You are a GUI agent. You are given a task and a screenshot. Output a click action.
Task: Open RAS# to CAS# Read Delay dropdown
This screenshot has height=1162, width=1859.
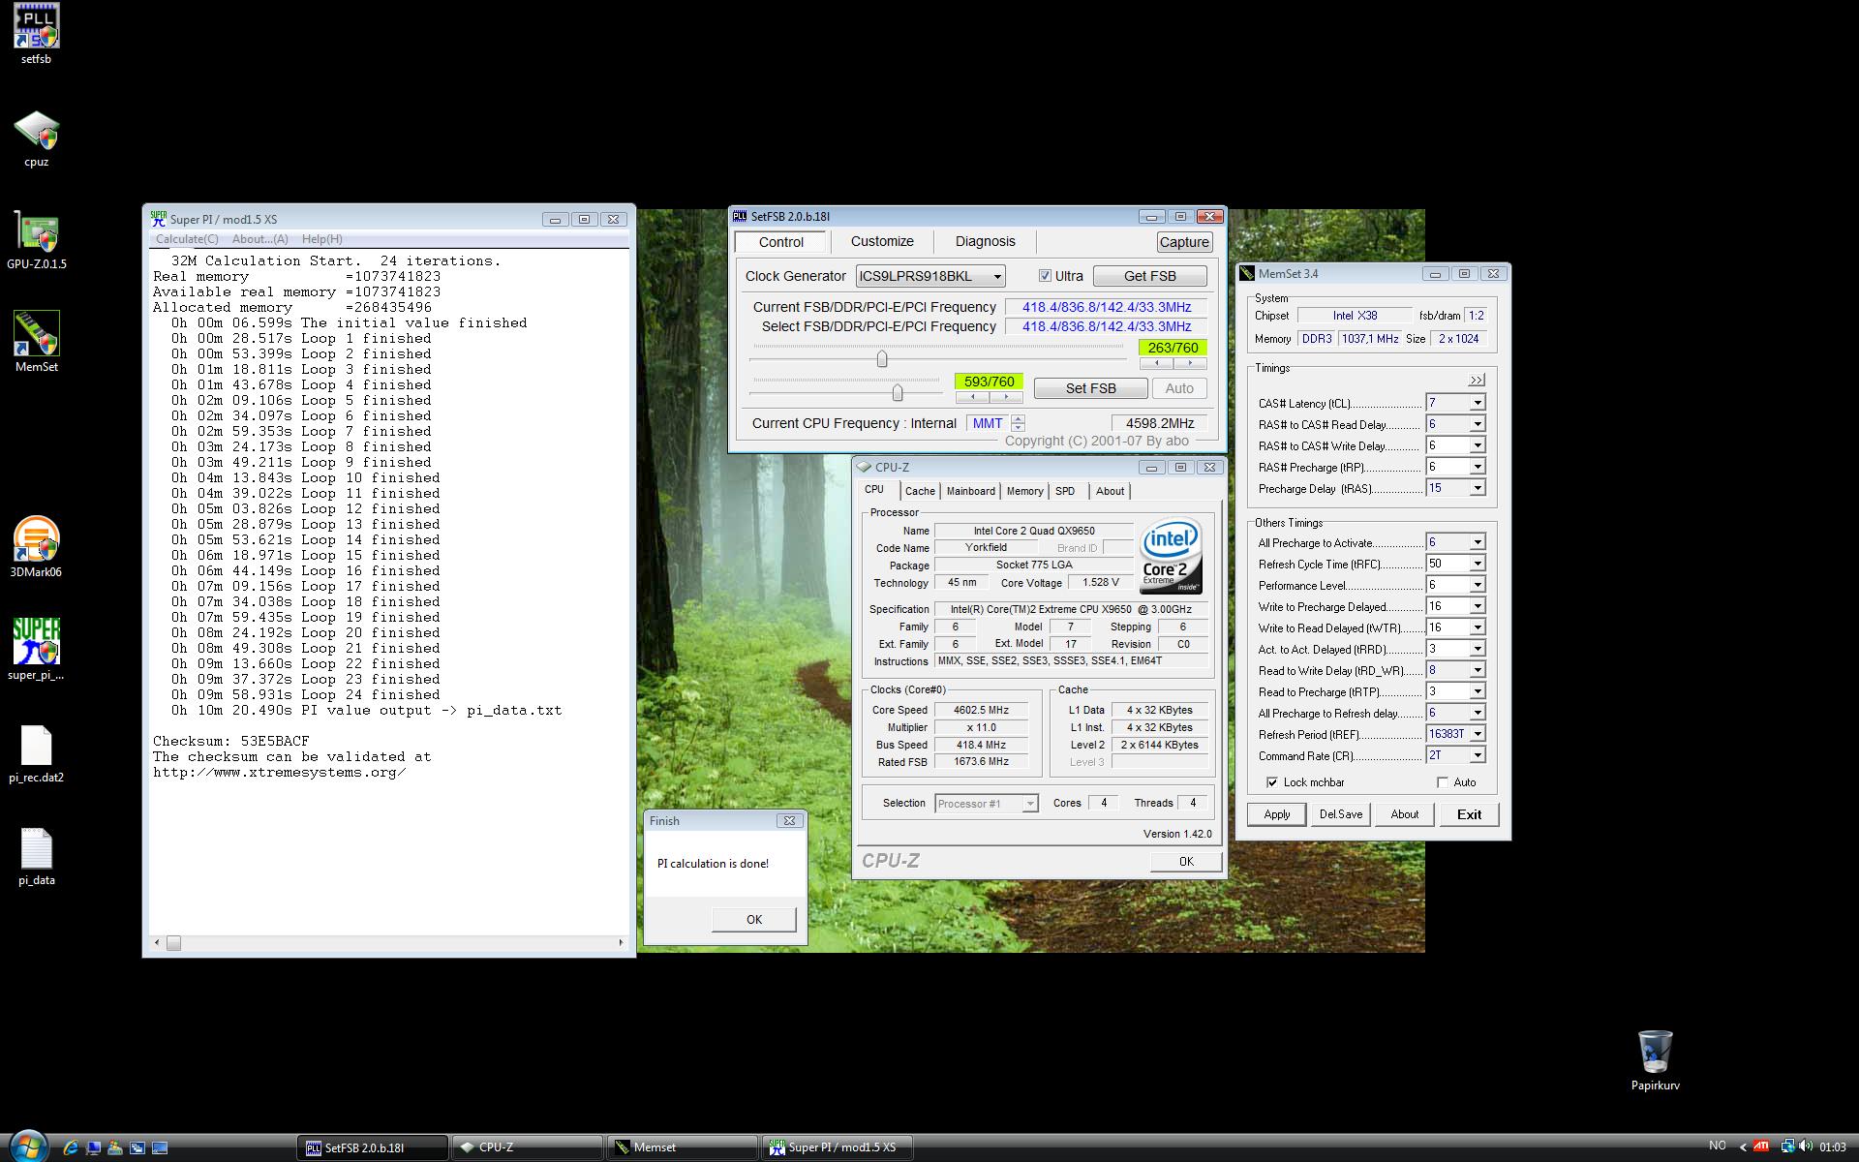tap(1477, 424)
